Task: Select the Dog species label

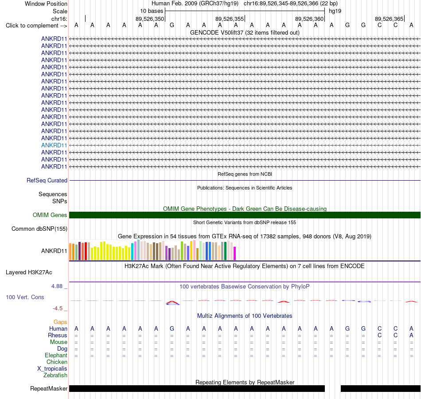Action: [x=62, y=349]
